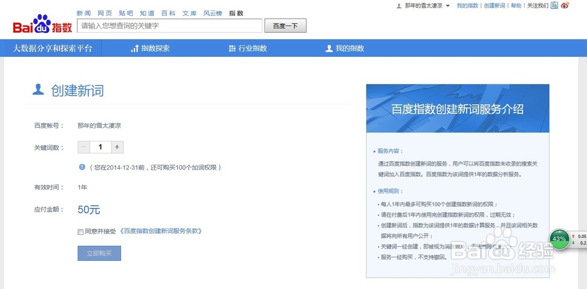This screenshot has height=289, width=587.
Task: Click the 使用规则 section heading
Action: [x=390, y=191]
